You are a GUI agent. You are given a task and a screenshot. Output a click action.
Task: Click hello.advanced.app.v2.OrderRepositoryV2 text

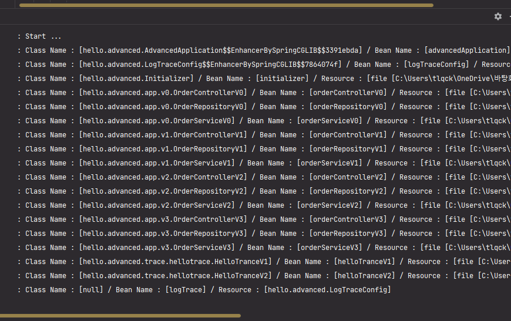click(163, 191)
